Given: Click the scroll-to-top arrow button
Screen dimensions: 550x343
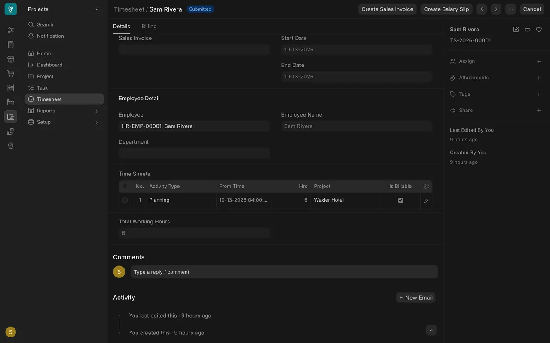Looking at the screenshot, I should click(x=431, y=330).
